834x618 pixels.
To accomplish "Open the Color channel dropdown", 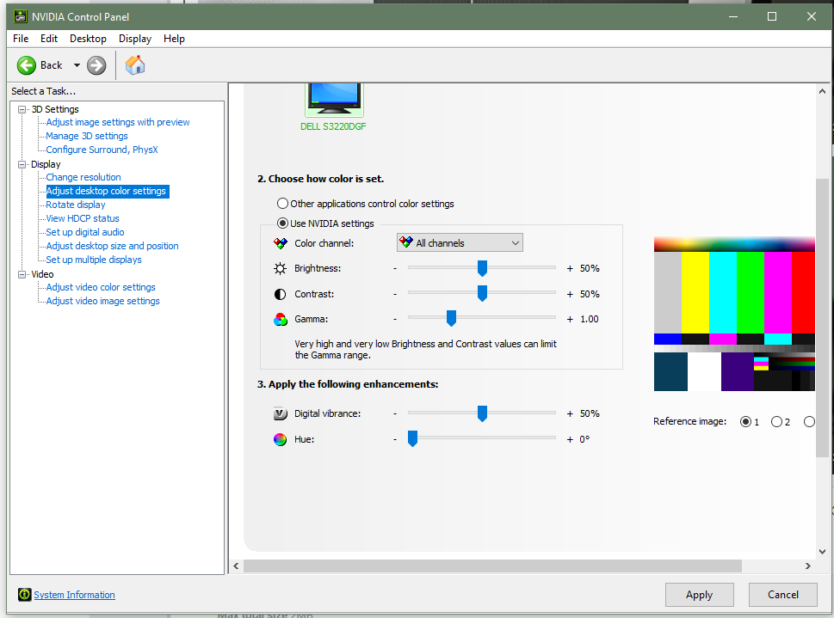I will 460,243.
